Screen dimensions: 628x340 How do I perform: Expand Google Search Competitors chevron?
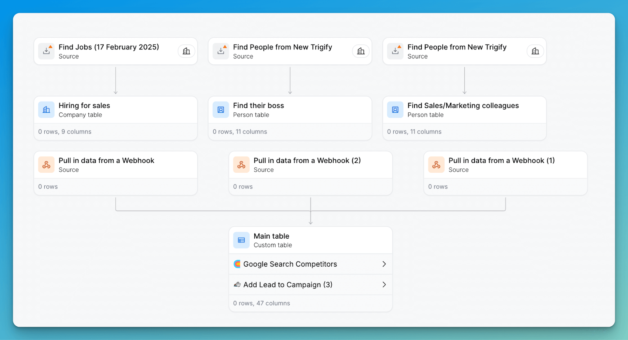point(384,264)
